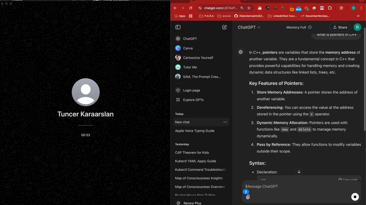Open site information icon in address bar
The width and height of the screenshot is (366, 205).
[200, 8]
